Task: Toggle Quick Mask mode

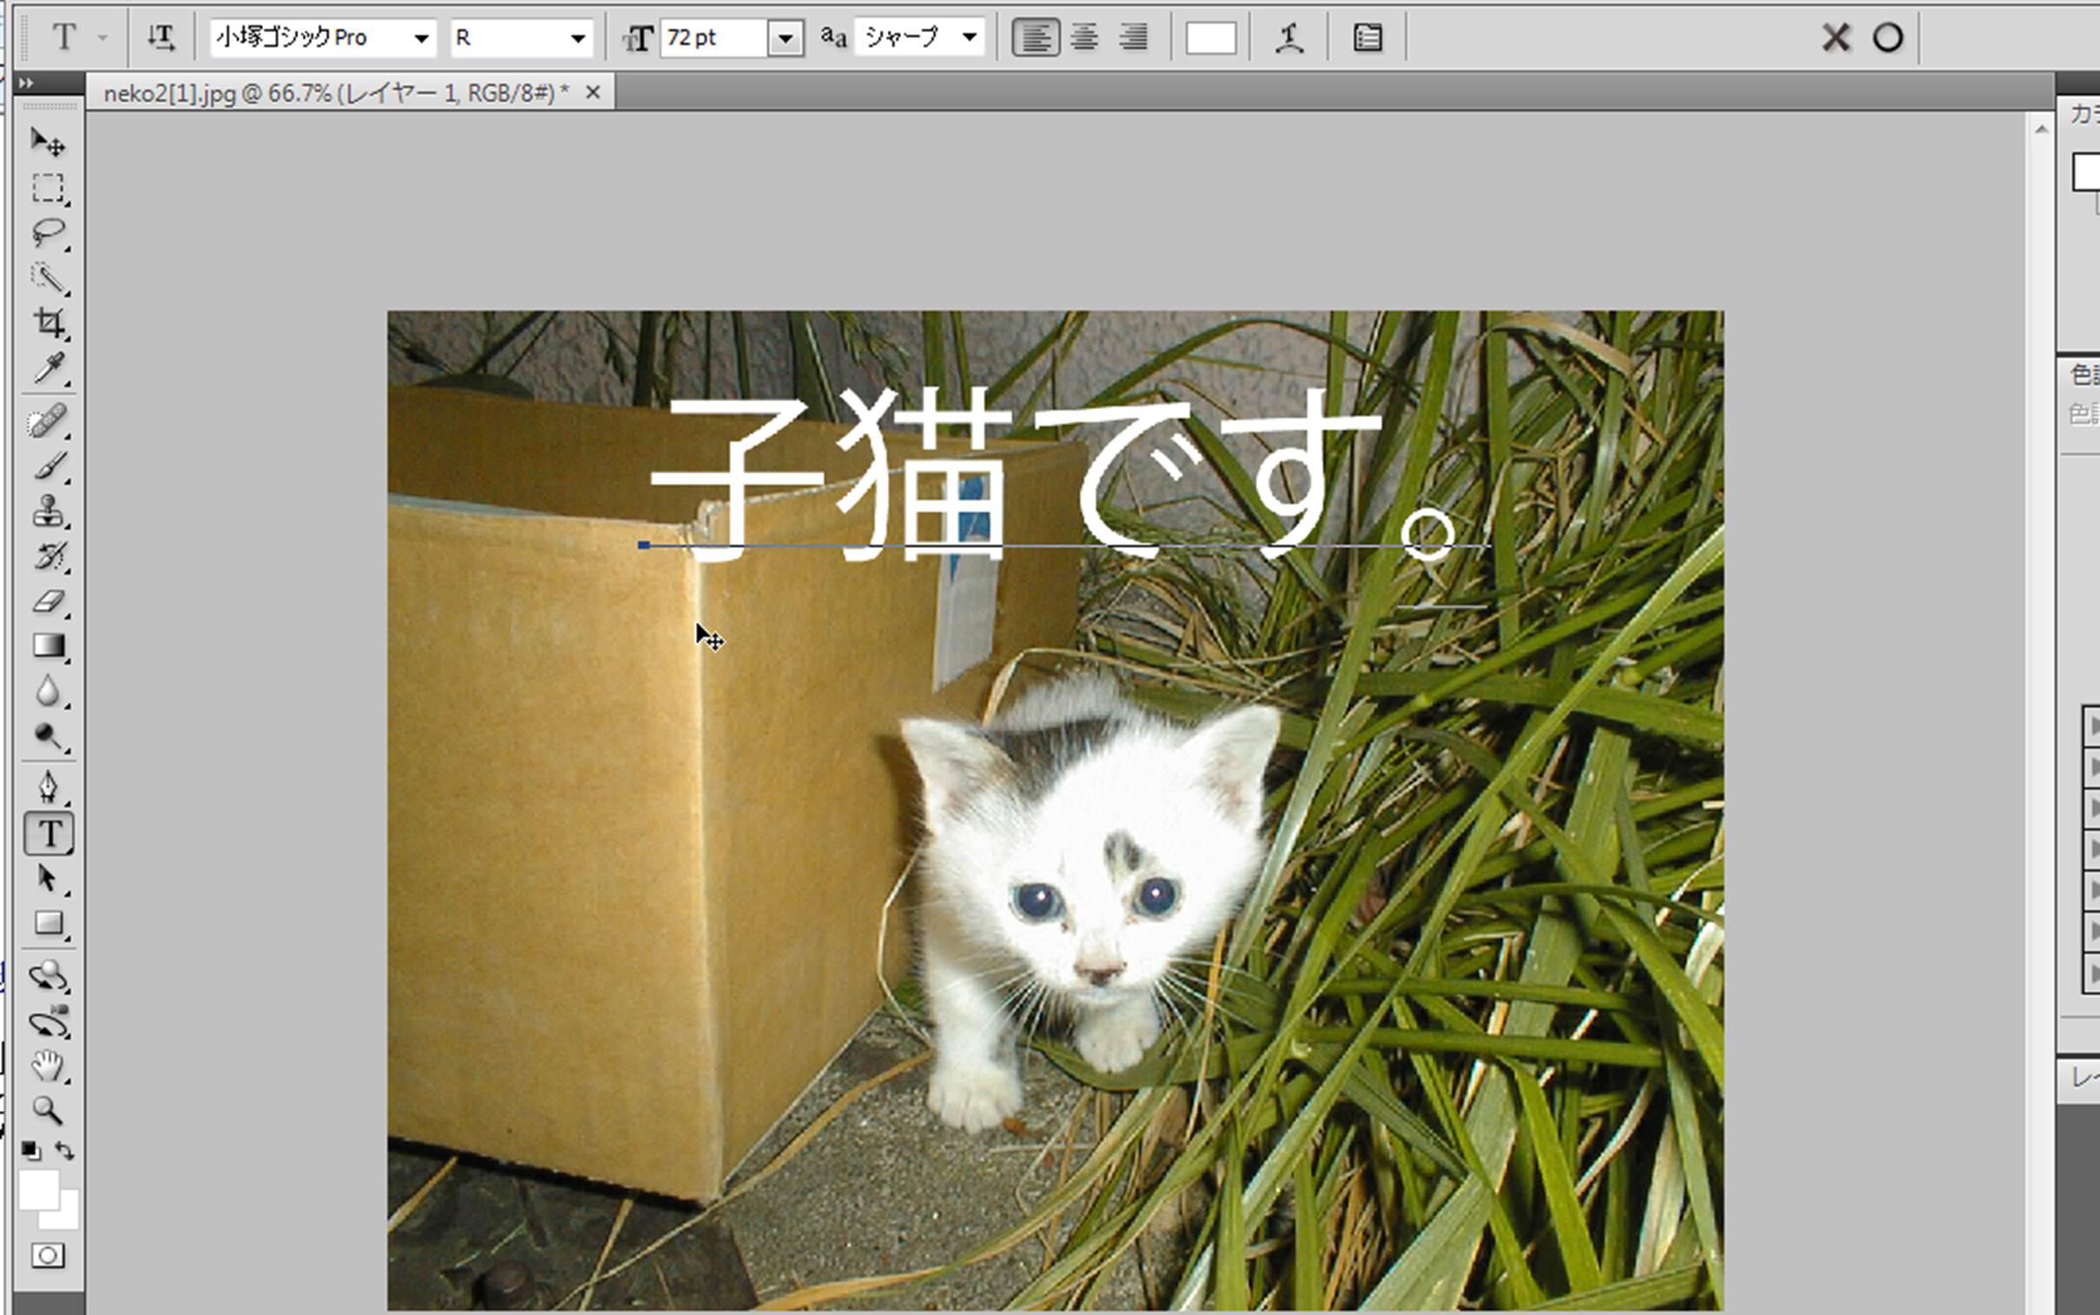Action: pos(47,1255)
